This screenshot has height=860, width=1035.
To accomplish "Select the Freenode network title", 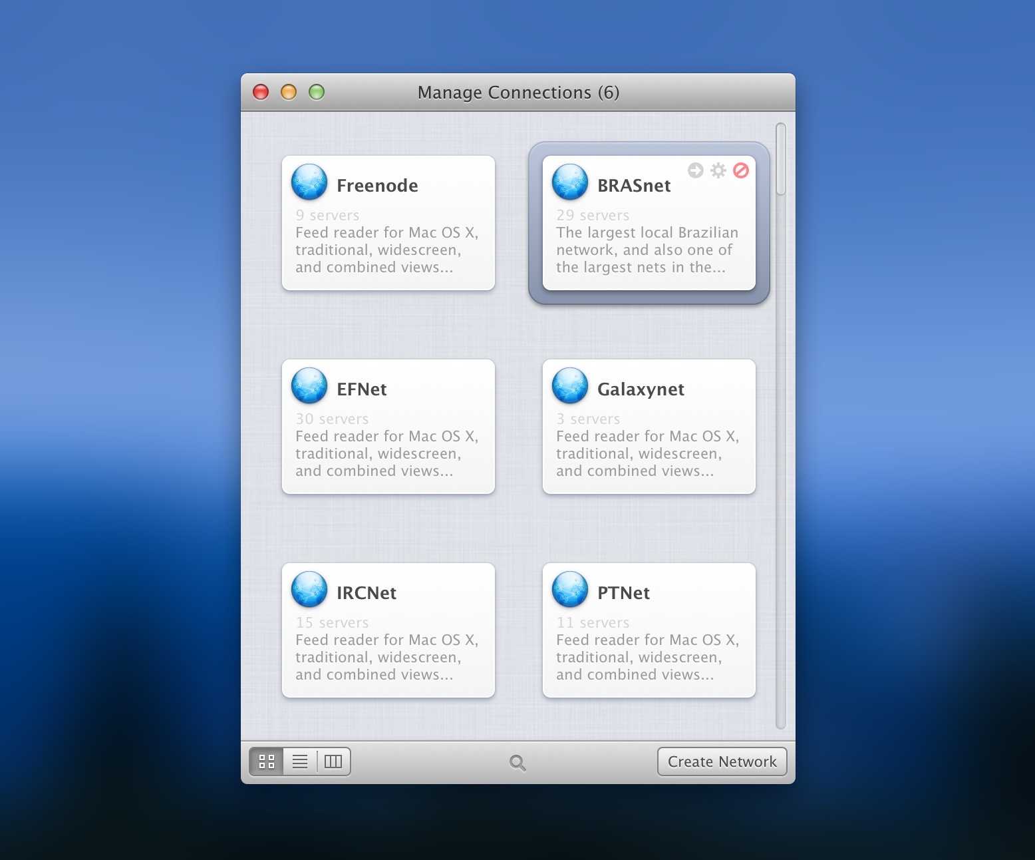I will point(377,186).
